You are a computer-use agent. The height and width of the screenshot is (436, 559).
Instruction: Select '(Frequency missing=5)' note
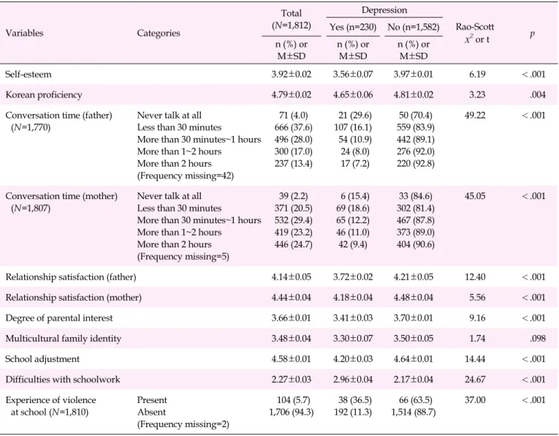tap(183, 257)
